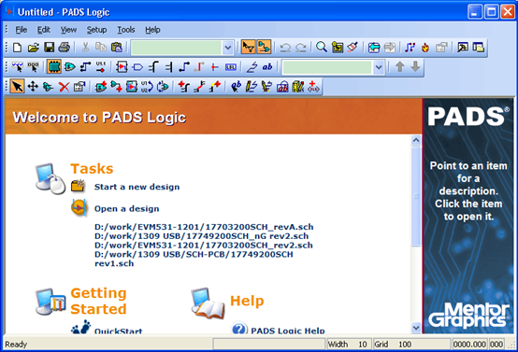Click the Drafting Items filter icon

(x=252, y=67)
